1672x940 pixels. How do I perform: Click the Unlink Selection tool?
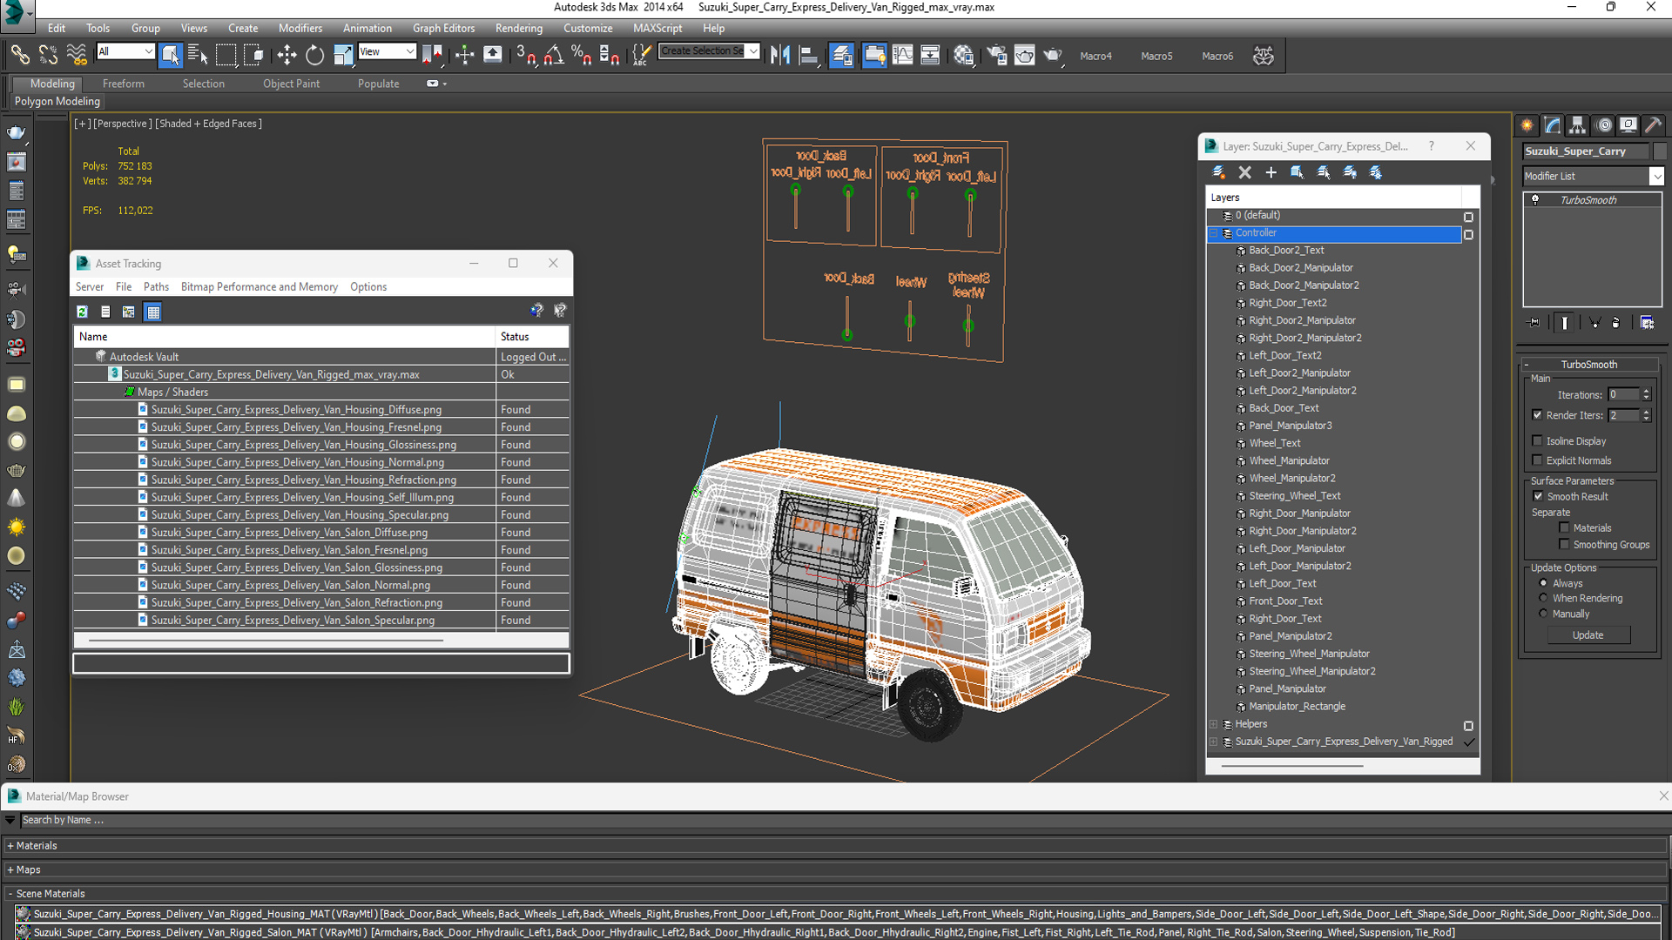point(48,55)
